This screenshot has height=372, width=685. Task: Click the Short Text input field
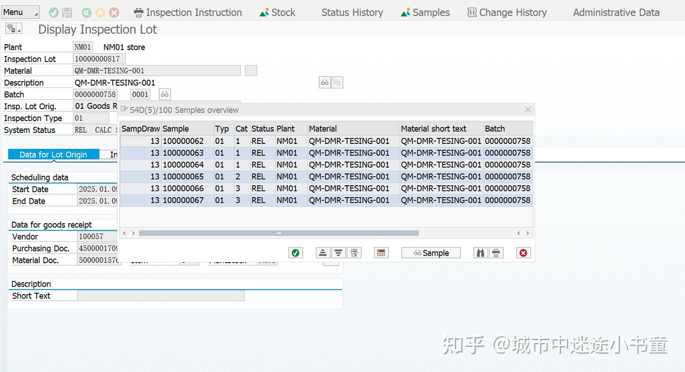pos(161,296)
